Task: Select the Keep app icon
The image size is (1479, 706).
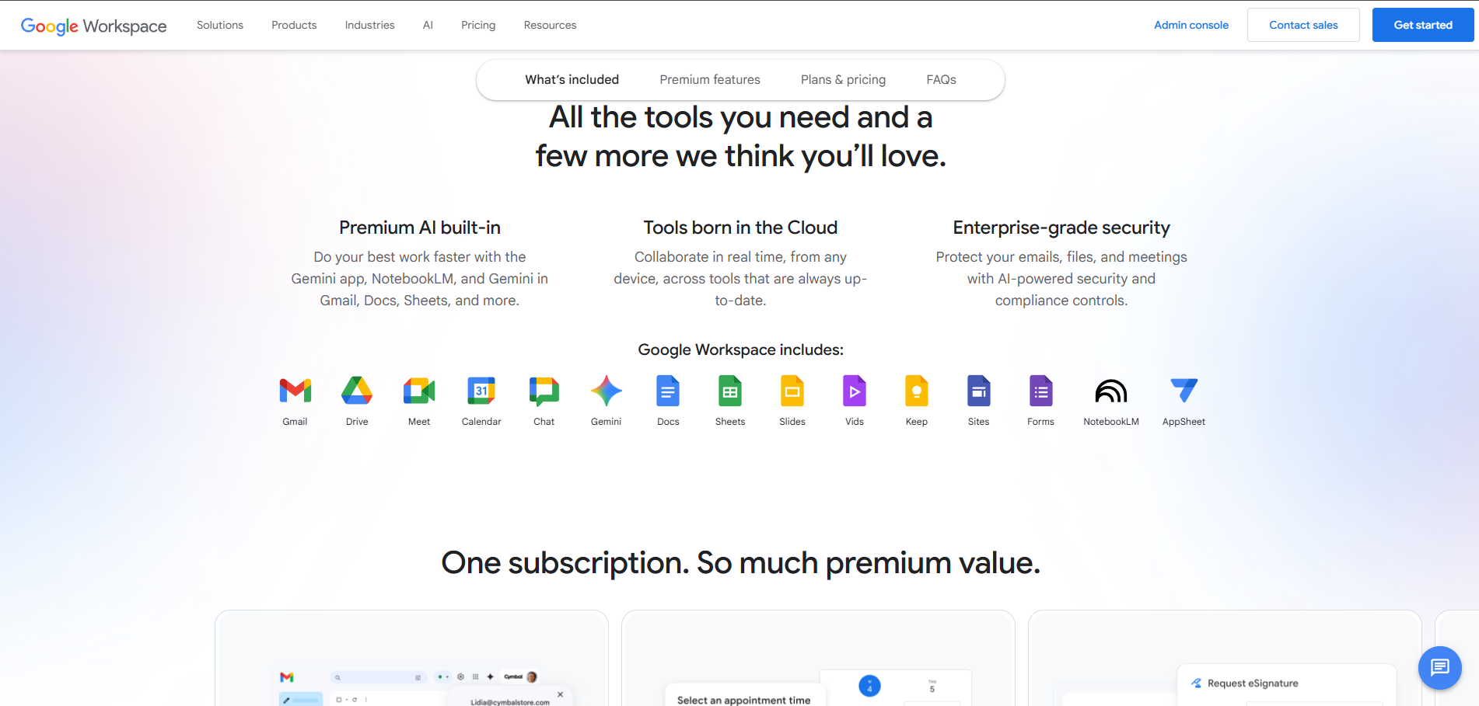Action: point(917,391)
